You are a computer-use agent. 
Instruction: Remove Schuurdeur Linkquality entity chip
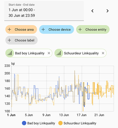coord(103,53)
